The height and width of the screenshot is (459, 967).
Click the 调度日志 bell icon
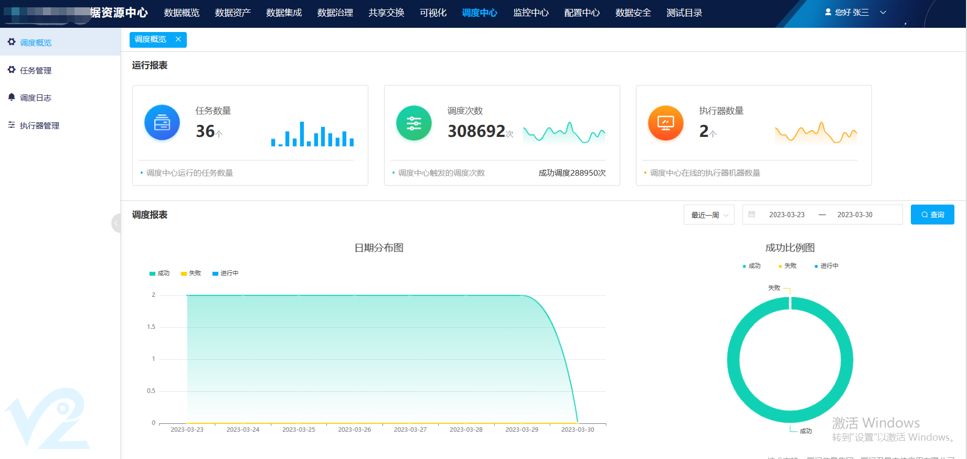tap(12, 97)
